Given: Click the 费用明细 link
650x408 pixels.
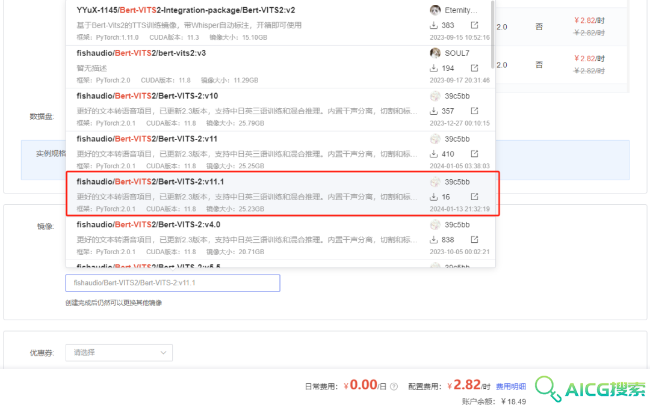Looking at the screenshot, I should [x=511, y=386].
